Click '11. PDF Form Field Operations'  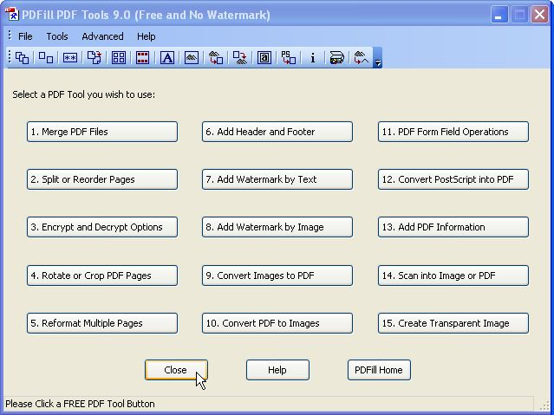[x=453, y=132]
